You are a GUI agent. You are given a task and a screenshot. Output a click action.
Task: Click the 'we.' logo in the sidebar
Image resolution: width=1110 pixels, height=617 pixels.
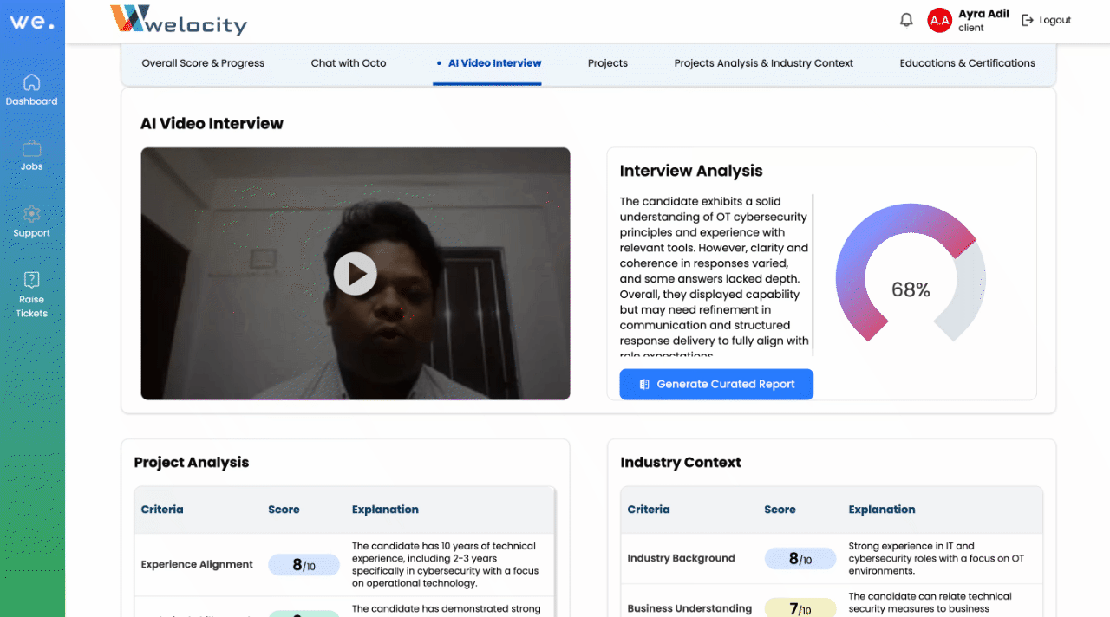click(31, 22)
